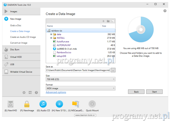170x121 pixels.
Task: Open the (E:) NewVHD virtual drive icon
Action: 11,104
